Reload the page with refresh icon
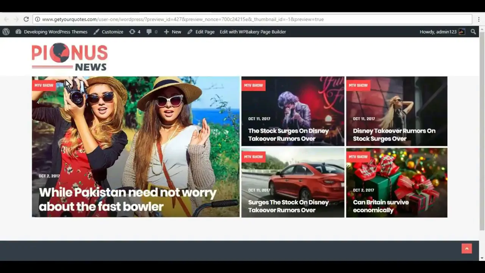This screenshot has height=273, width=485. 26,19
